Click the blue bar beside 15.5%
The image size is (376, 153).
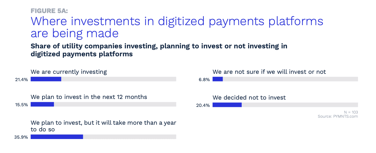click(42, 104)
